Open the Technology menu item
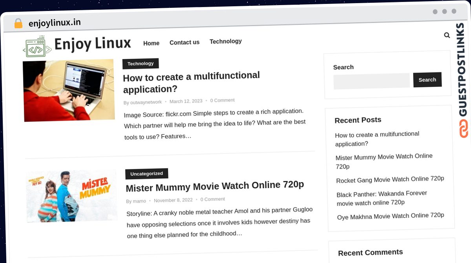The width and height of the screenshot is (471, 263). point(226,41)
